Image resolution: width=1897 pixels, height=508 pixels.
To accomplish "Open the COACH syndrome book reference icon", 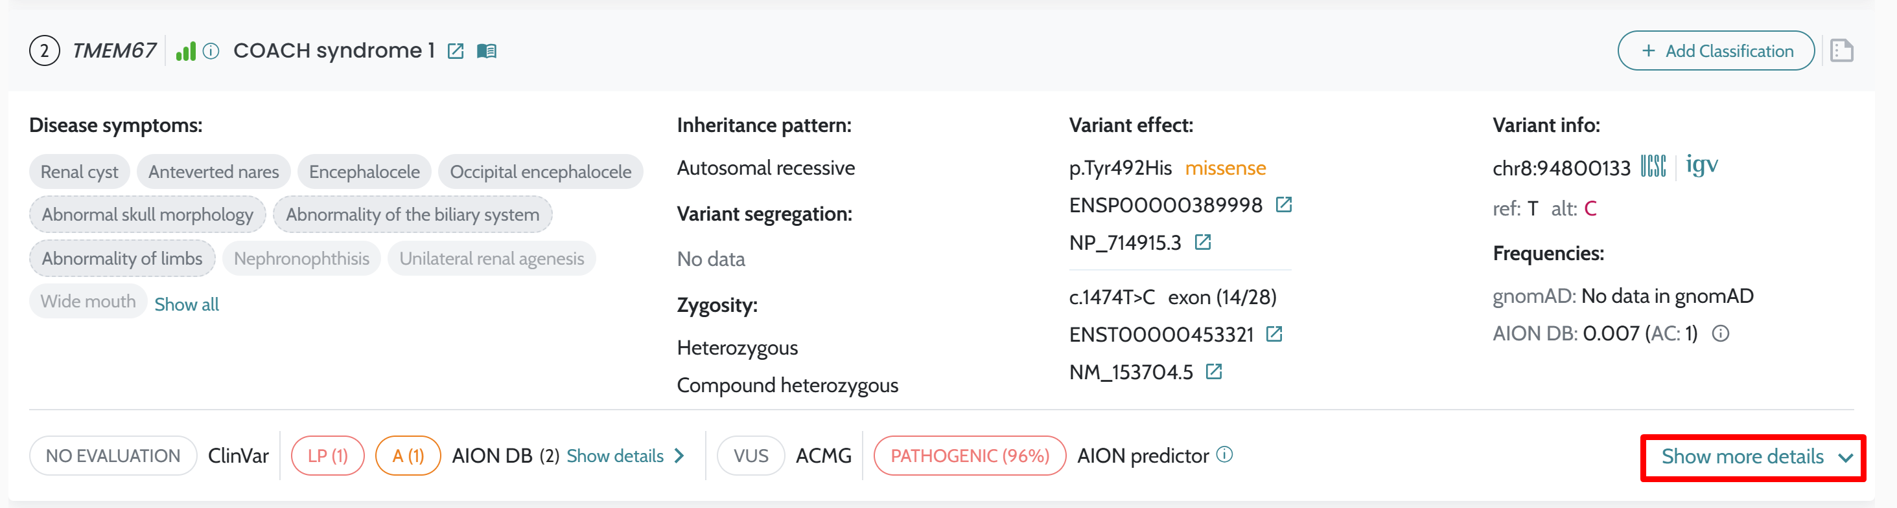I will [487, 50].
